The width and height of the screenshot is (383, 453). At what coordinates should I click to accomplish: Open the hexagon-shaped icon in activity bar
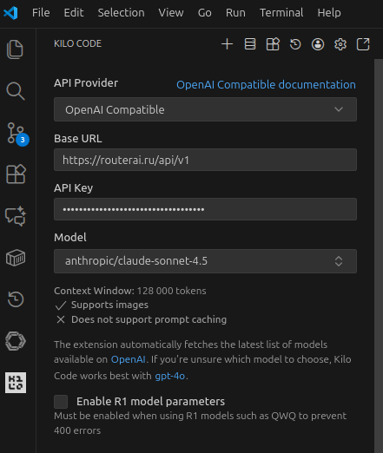(16, 341)
